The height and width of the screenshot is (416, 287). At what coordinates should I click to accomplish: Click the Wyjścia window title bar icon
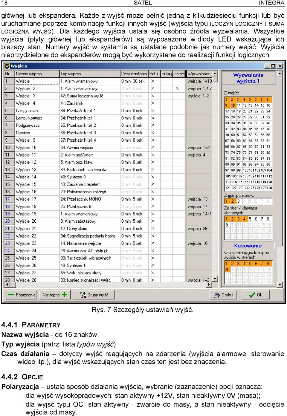tap(7, 66)
